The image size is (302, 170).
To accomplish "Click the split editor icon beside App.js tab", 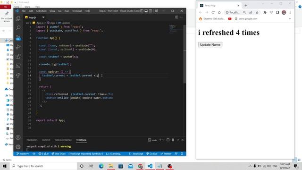I will tap(176, 17).
